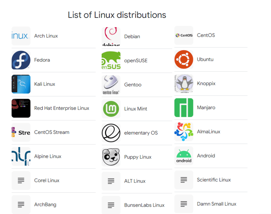Open the CentOS text link
The height and width of the screenshot is (214, 271).
tap(206, 35)
